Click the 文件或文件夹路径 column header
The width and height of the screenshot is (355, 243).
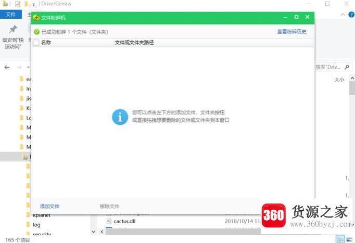click(134, 42)
